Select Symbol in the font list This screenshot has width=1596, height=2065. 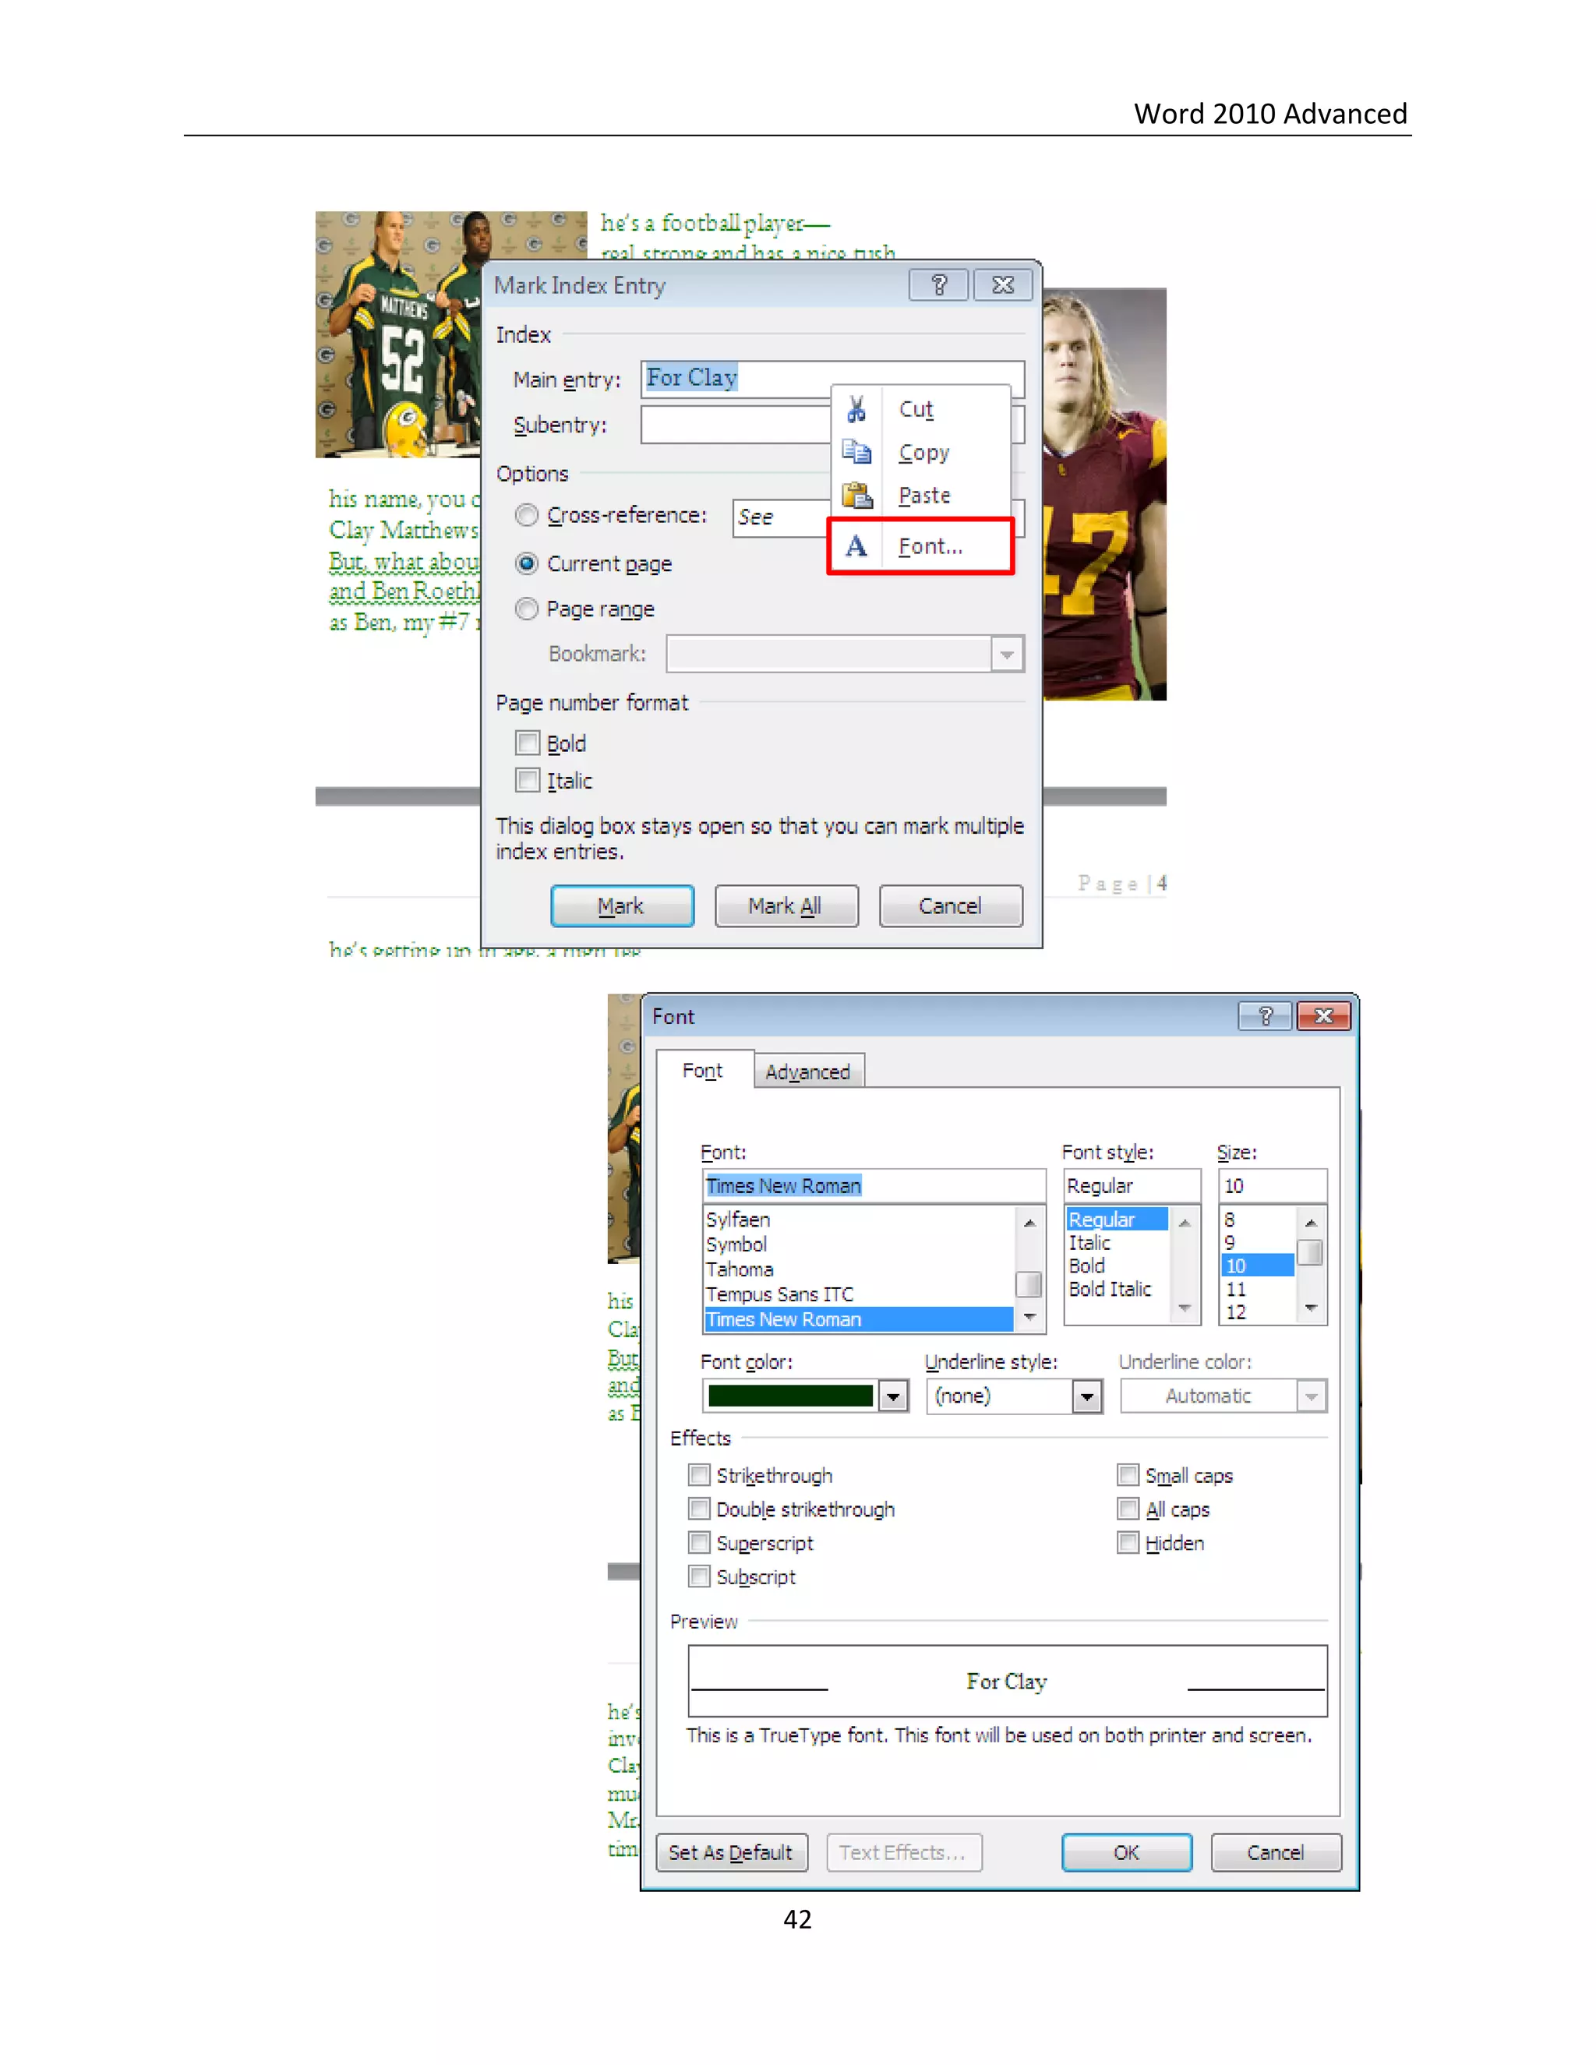click(x=859, y=1244)
